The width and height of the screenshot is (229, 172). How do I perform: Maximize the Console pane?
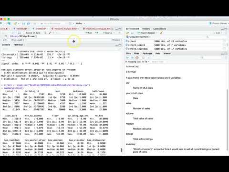tap(120, 45)
